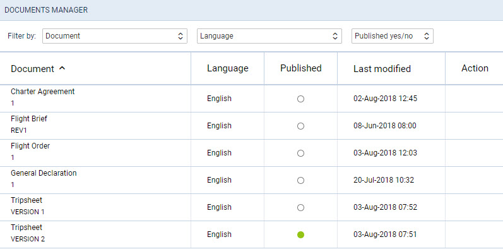Sort by the Language column header
Image resolution: width=503 pixels, height=249 pixels.
pyautogui.click(x=227, y=68)
